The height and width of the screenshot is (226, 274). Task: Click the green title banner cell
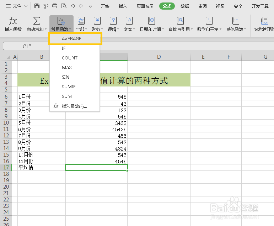pyautogui.click(x=104, y=80)
